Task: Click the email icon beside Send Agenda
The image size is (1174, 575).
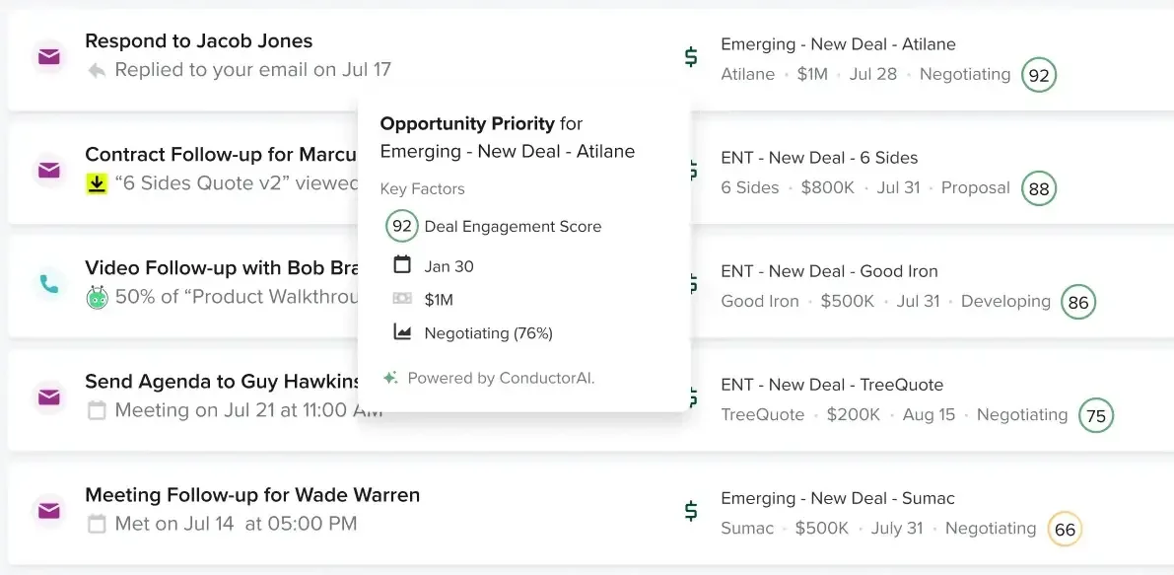Action: point(48,397)
